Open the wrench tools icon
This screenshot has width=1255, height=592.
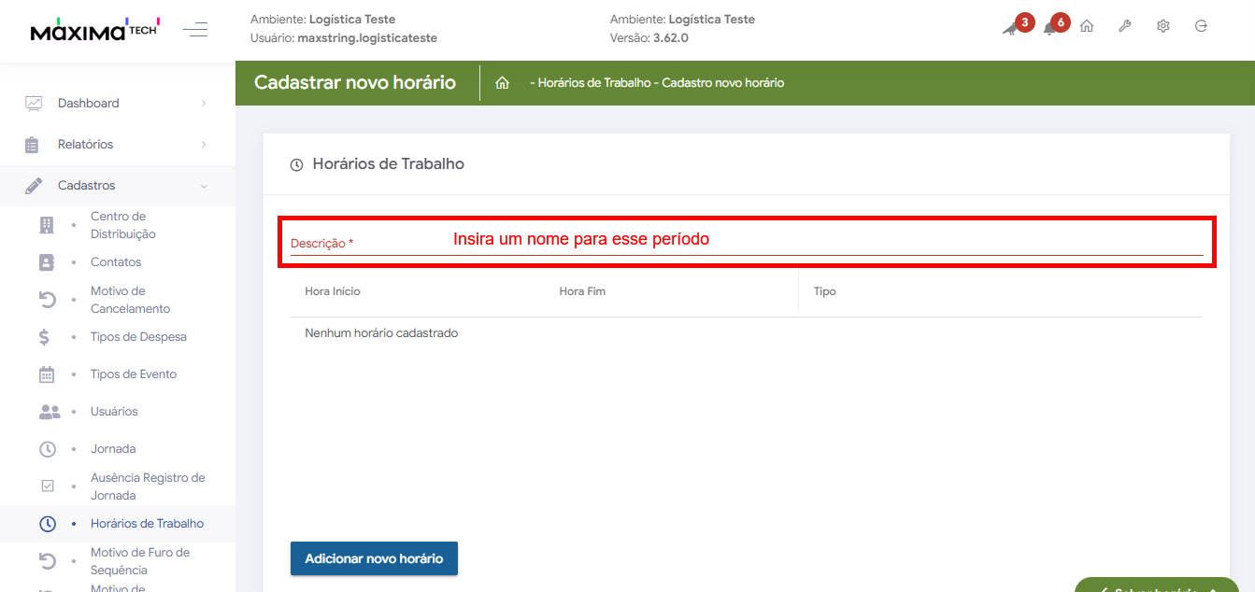1125,26
